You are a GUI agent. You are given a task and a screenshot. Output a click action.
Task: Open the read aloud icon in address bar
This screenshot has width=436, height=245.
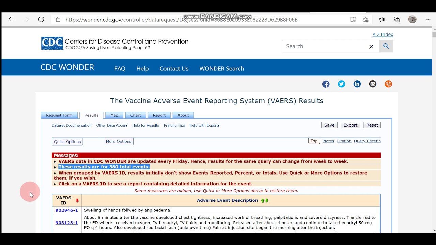tap(353, 20)
